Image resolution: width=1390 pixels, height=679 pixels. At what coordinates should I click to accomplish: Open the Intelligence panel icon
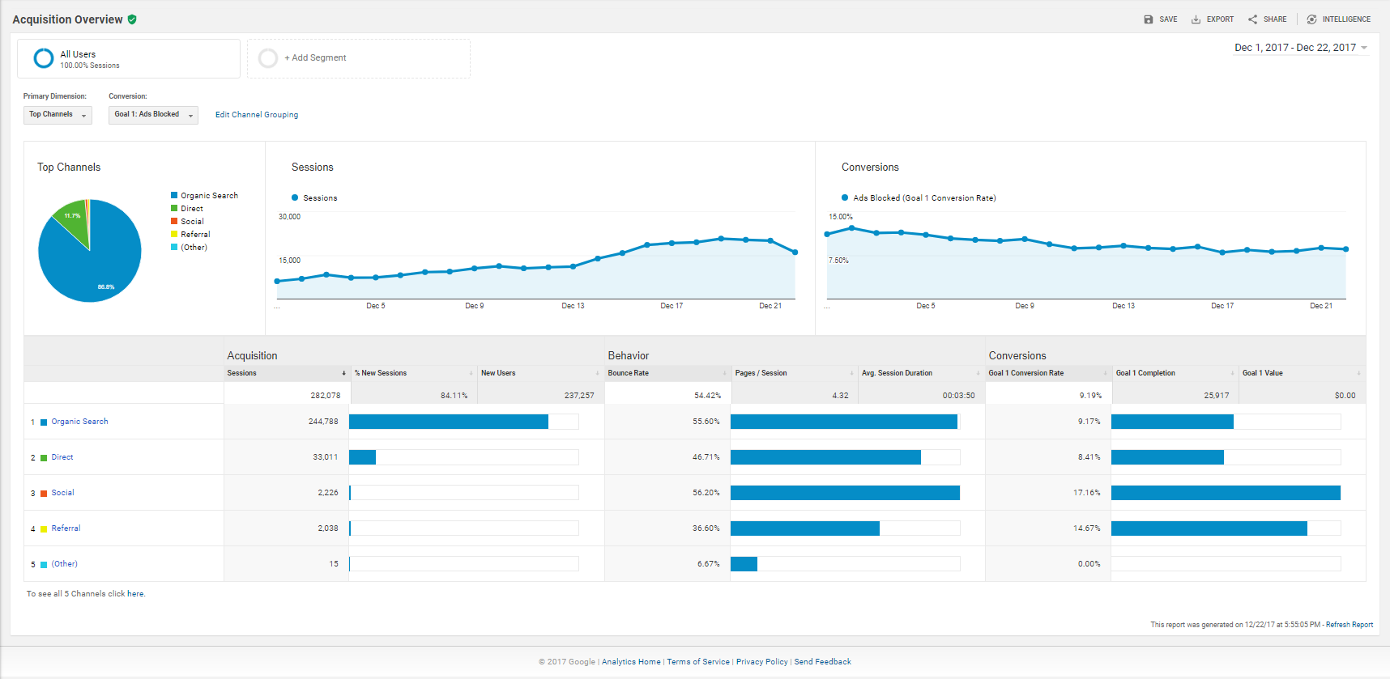click(1311, 19)
